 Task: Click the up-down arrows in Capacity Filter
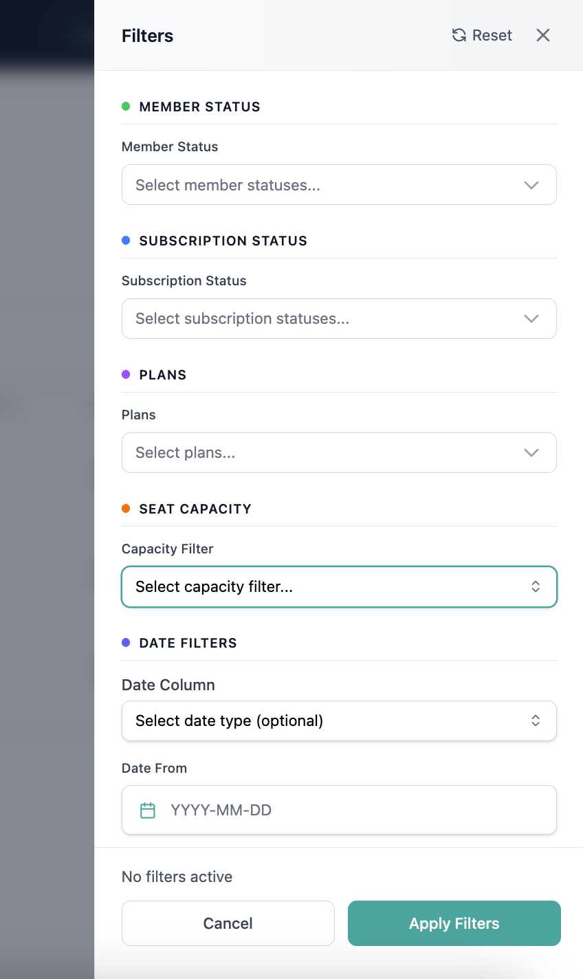[536, 586]
